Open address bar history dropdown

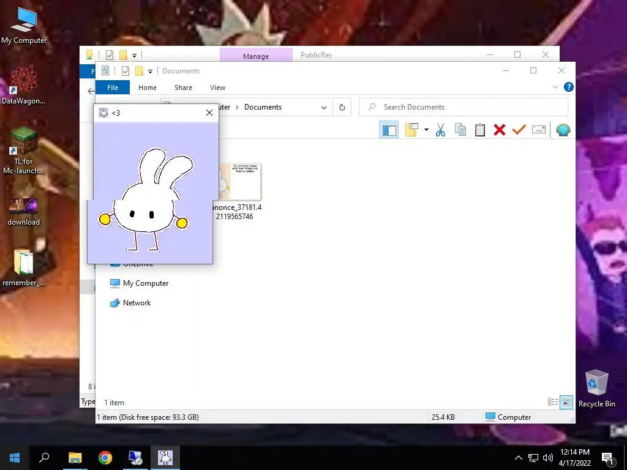pos(324,108)
